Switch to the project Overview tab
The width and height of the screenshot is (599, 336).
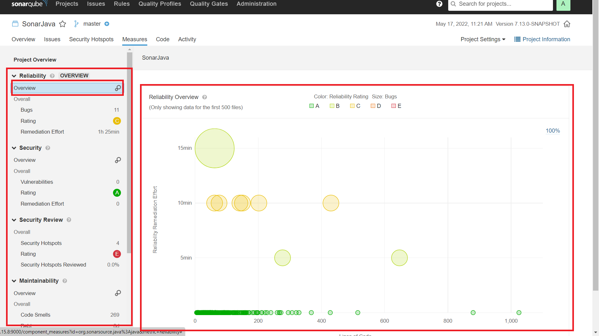23,39
